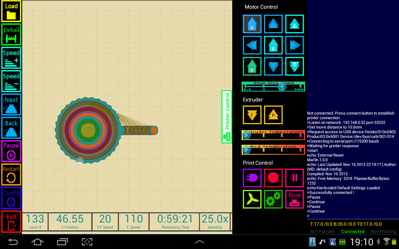Screen dimensions: 399x249
Task: Raise the Z axis using motor control
Action: [294, 24]
